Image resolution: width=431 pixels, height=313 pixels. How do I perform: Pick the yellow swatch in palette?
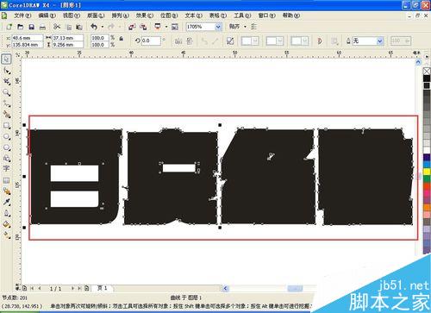427,172
